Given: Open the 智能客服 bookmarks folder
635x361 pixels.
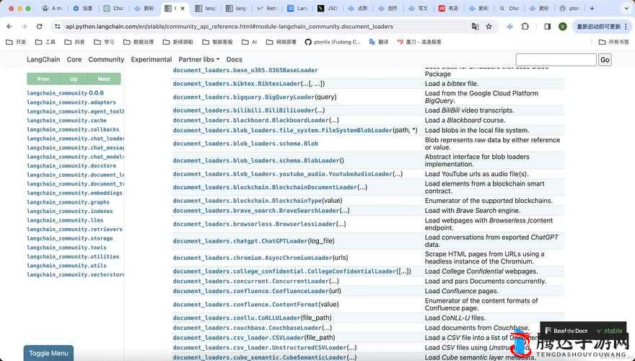Looking at the screenshot, I should [x=217, y=42].
